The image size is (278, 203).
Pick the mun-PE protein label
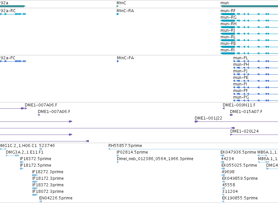(241, 78)
